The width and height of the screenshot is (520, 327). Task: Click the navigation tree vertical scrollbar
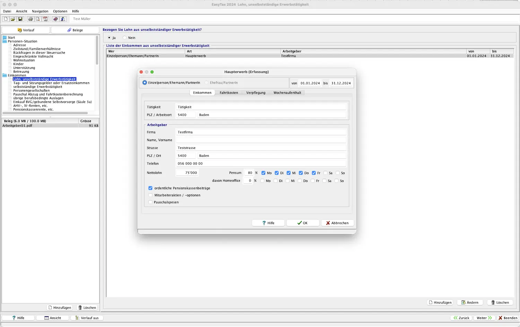point(97,50)
